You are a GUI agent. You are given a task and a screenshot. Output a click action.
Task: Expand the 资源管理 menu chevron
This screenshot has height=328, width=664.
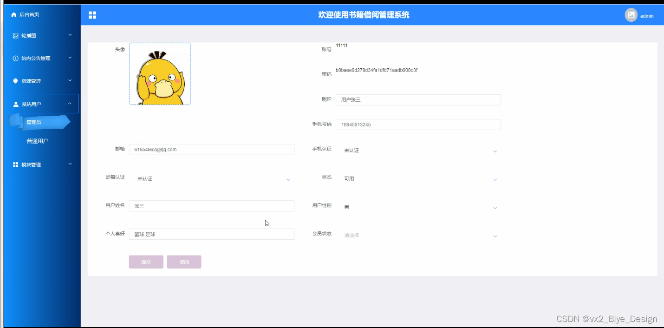coord(70,80)
